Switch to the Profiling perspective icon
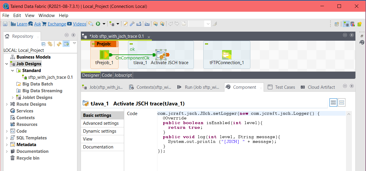The height and width of the screenshot is (171, 366). tap(352, 24)
